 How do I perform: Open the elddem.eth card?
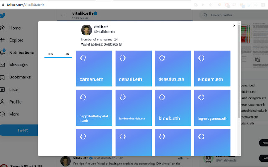click(x=212, y=68)
